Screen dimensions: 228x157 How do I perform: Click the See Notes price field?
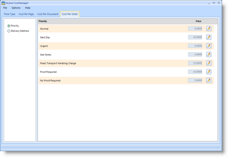195,55
